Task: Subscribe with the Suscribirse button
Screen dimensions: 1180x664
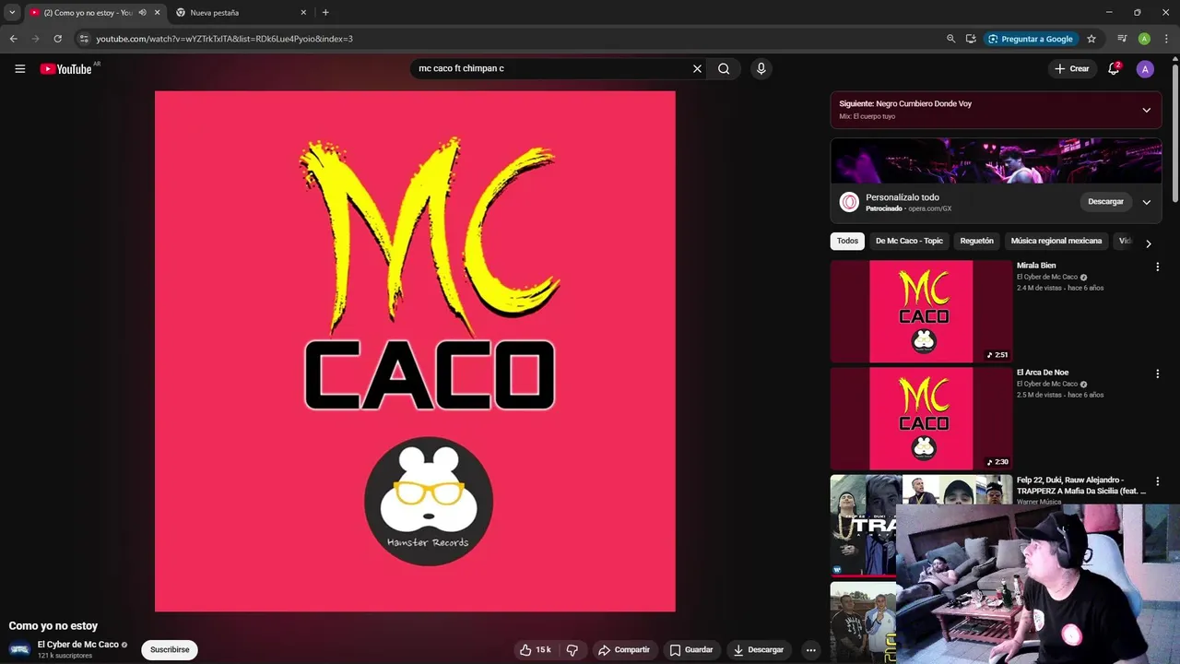Action: tap(170, 649)
